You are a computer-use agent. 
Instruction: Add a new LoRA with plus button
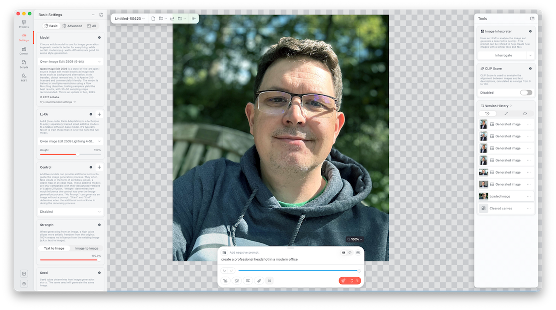99,114
